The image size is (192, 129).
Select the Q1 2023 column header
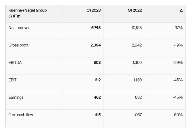[93, 11]
